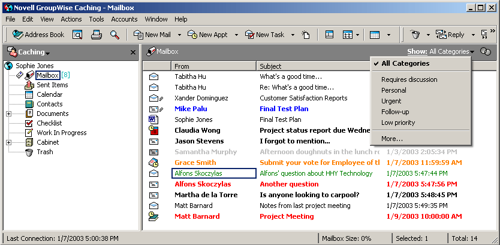Click the folder list view toolbar icon
This screenshot has width=500, height=245.
click(329, 35)
